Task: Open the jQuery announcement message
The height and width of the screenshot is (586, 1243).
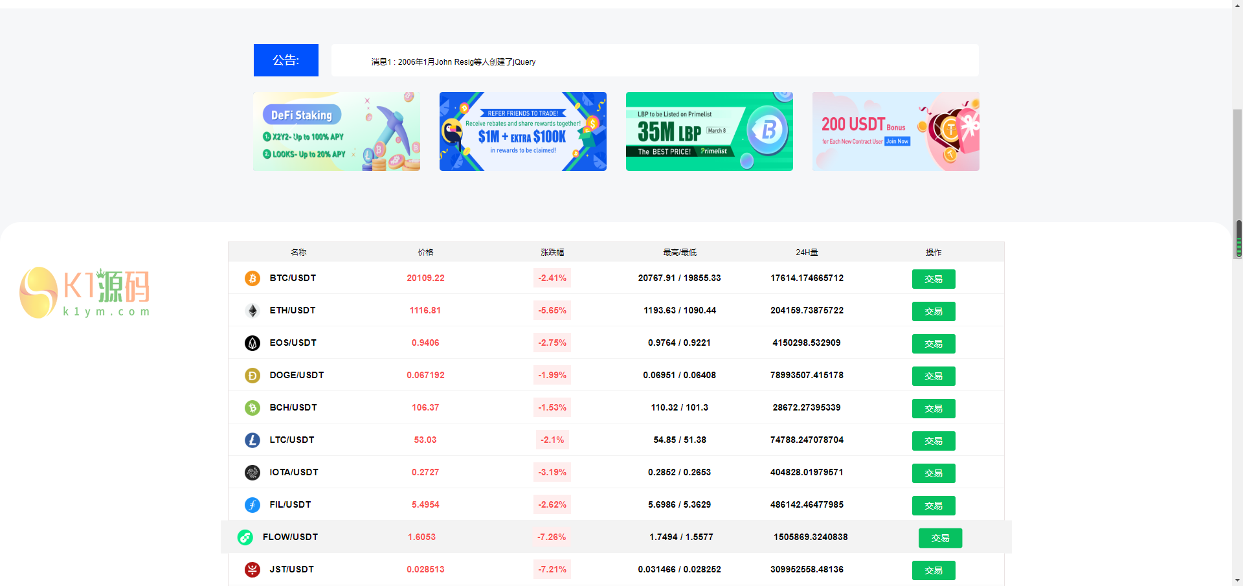Action: (453, 62)
